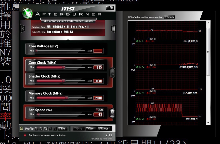Image resolution: width=220 pixels, height=144 pixels.
Task: Click the Memory Clock slider handle
Action: tap(67, 98)
